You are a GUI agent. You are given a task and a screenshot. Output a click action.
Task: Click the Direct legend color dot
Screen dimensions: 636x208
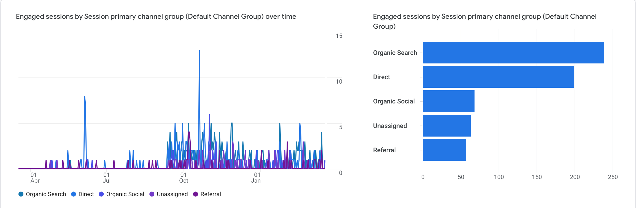(x=74, y=194)
